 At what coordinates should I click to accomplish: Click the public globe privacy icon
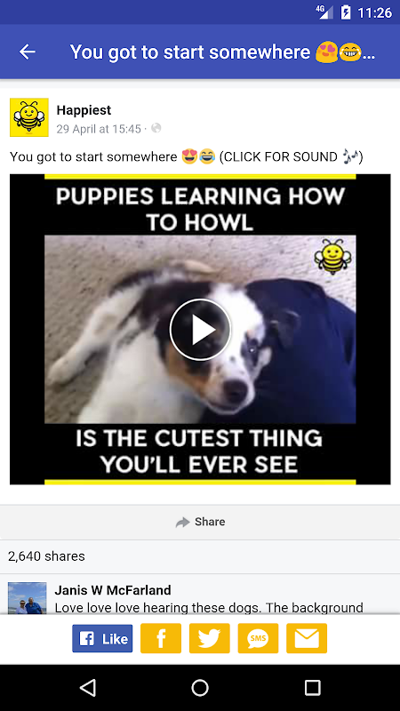[x=156, y=128]
